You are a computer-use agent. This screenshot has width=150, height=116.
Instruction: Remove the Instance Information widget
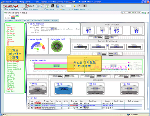79,24
